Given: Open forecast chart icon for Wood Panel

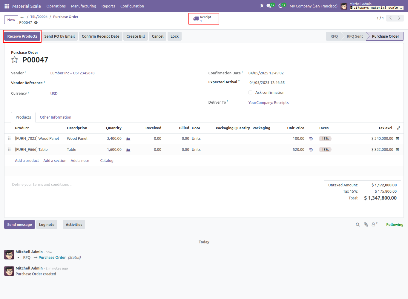Looking at the screenshot, I should (128, 139).
